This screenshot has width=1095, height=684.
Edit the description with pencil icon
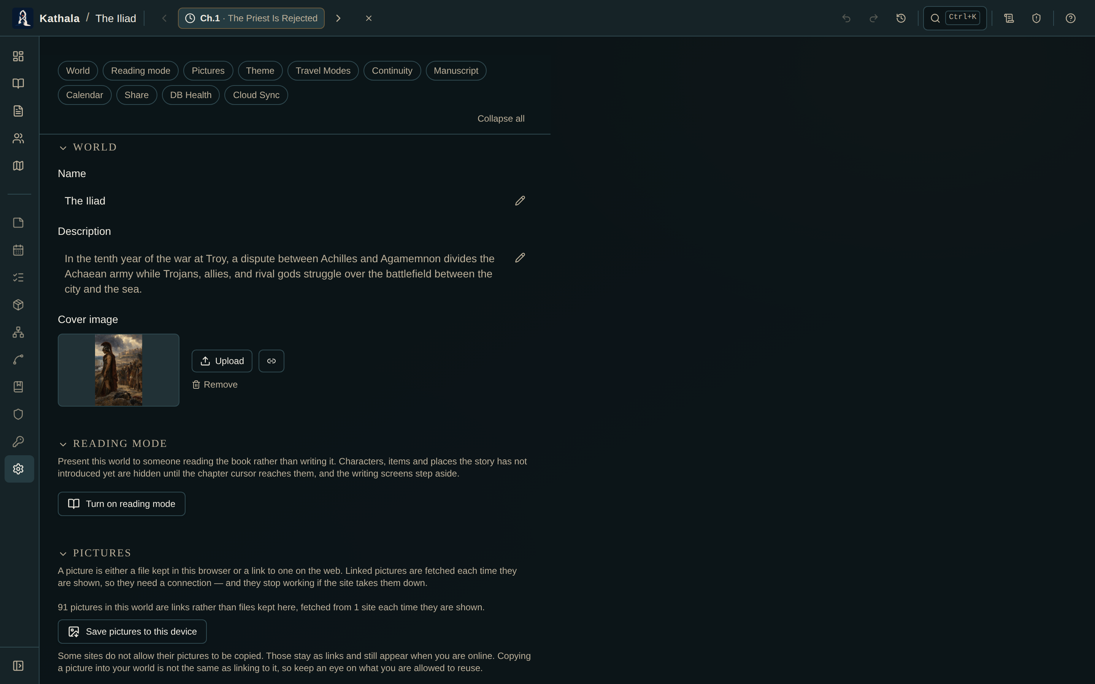520,257
